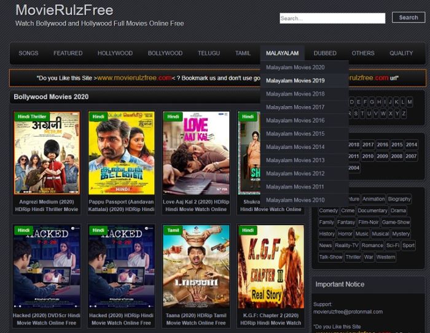Select the Reality-TV genre

pyautogui.click(x=346, y=245)
